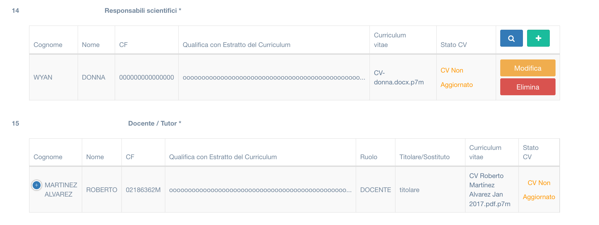This screenshot has width=599, height=225.
Task: Select the Cognome column header in Responsabili table
Action: click(48, 45)
